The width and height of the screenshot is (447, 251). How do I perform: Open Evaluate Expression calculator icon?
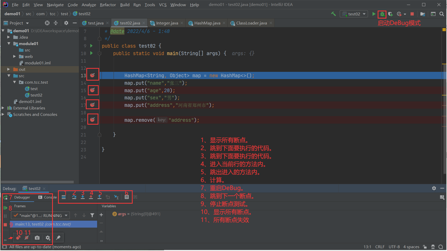point(126,197)
